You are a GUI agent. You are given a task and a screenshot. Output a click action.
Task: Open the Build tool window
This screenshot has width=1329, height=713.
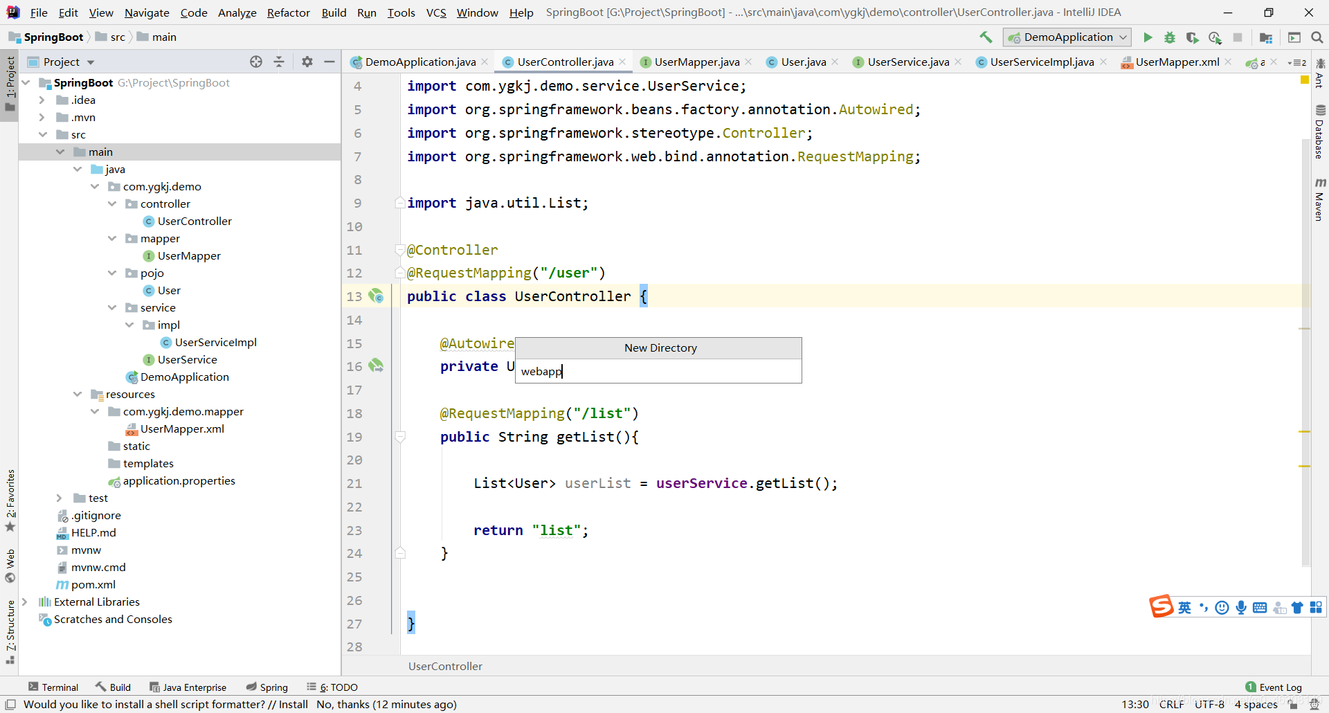click(114, 687)
